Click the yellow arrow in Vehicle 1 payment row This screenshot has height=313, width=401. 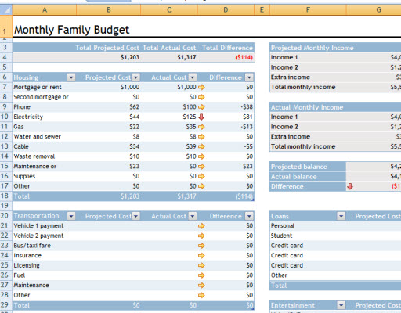201,225
